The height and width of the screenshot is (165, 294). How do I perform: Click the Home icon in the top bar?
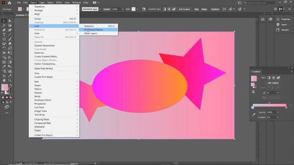tap(9, 3)
